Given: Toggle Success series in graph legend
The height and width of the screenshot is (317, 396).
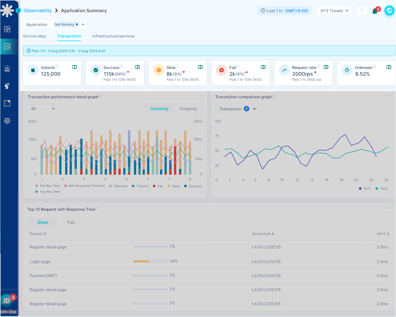Looking at the screenshot, I should pyautogui.click(x=193, y=186).
